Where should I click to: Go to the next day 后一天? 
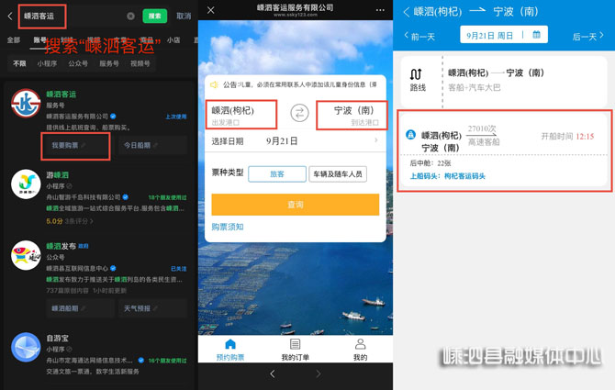[x=588, y=37]
